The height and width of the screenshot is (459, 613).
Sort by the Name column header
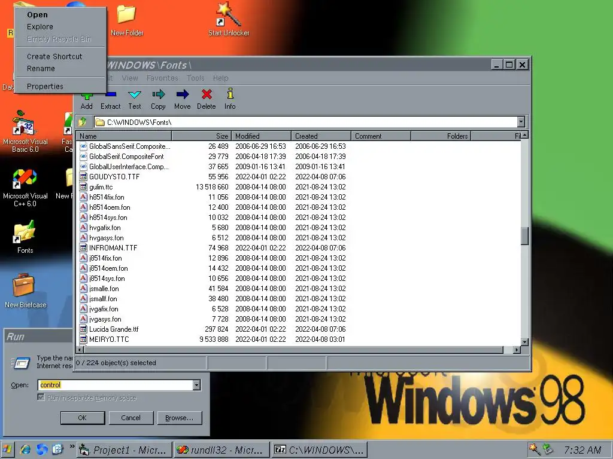coord(124,136)
